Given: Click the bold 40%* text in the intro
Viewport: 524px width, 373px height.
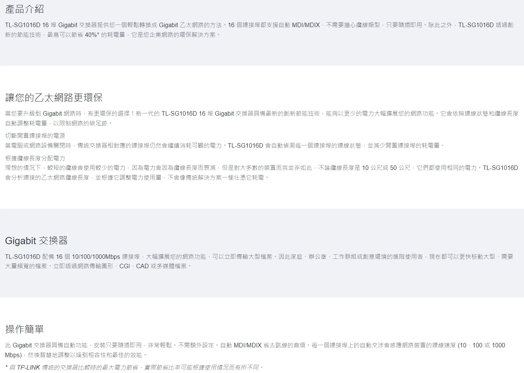Looking at the screenshot, I should point(91,35).
